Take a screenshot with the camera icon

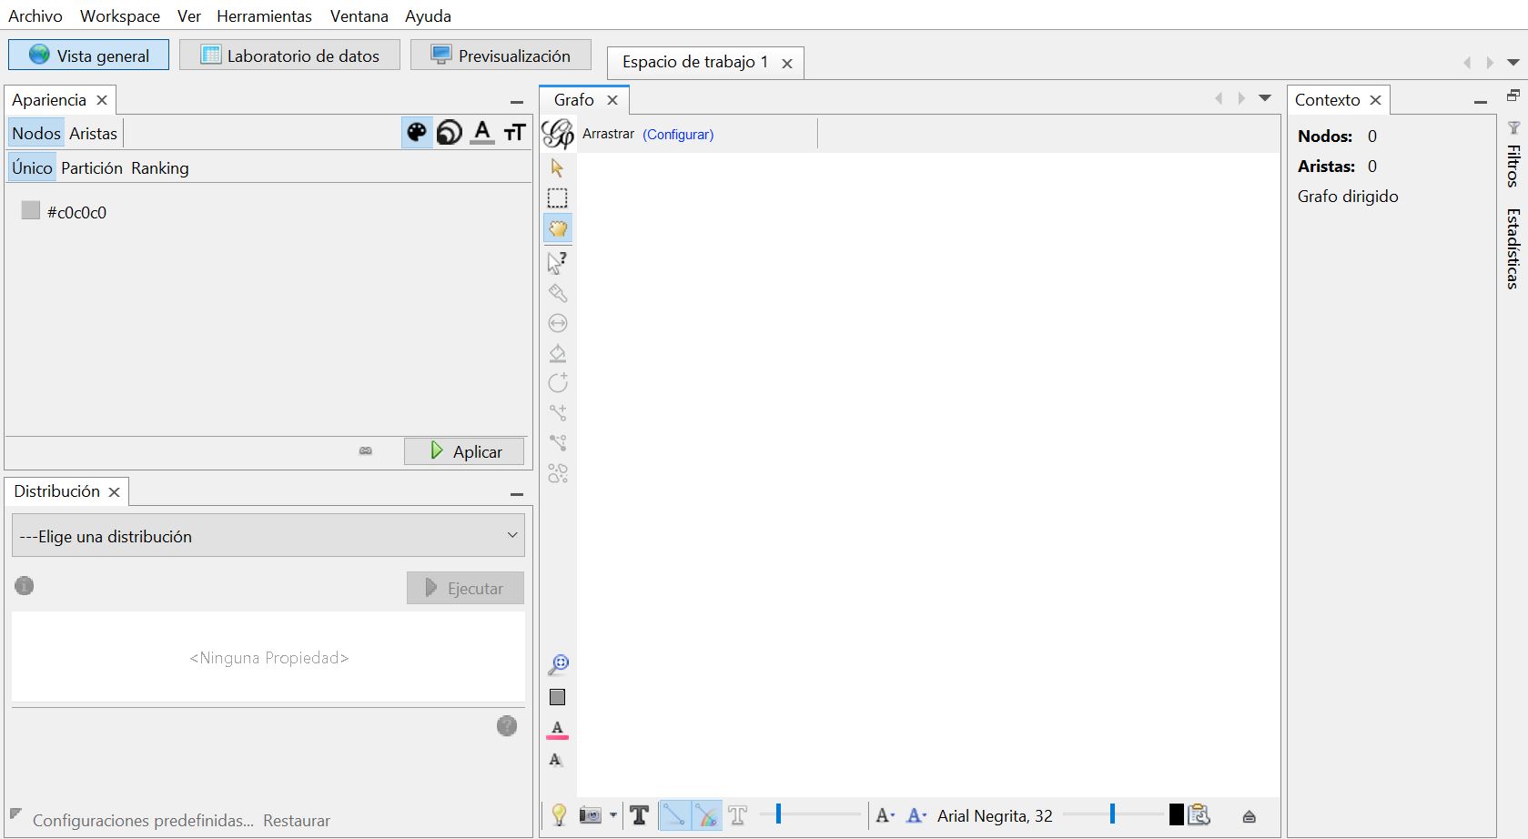590,815
